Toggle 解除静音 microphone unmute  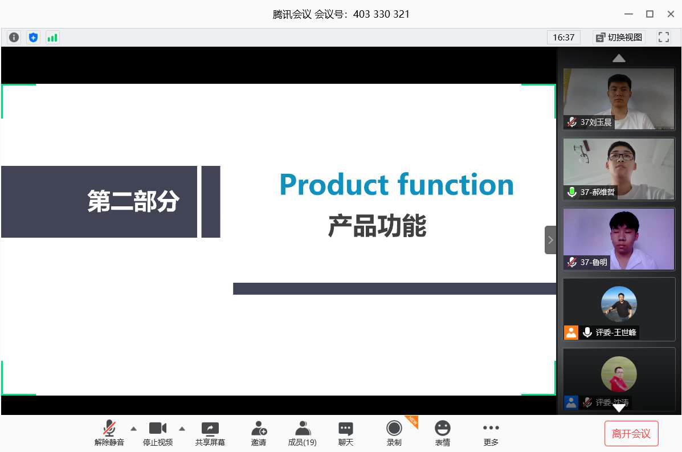[109, 433]
